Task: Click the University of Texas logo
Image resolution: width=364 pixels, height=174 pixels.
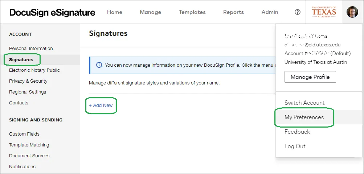Action: pos(324,12)
